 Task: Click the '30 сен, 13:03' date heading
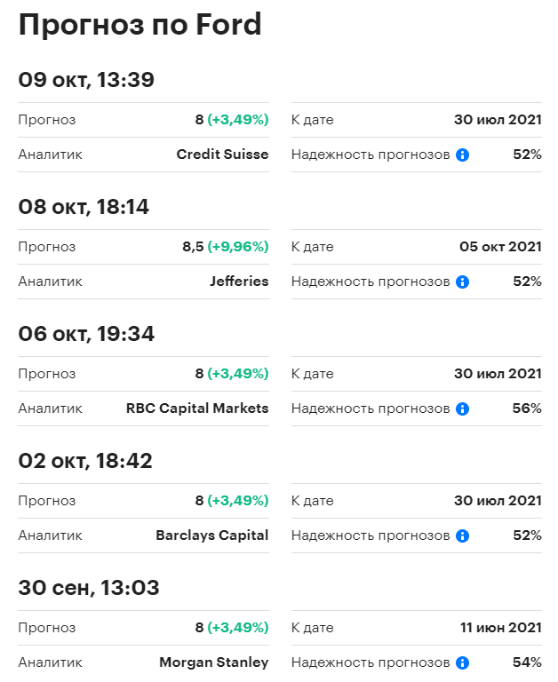89,588
